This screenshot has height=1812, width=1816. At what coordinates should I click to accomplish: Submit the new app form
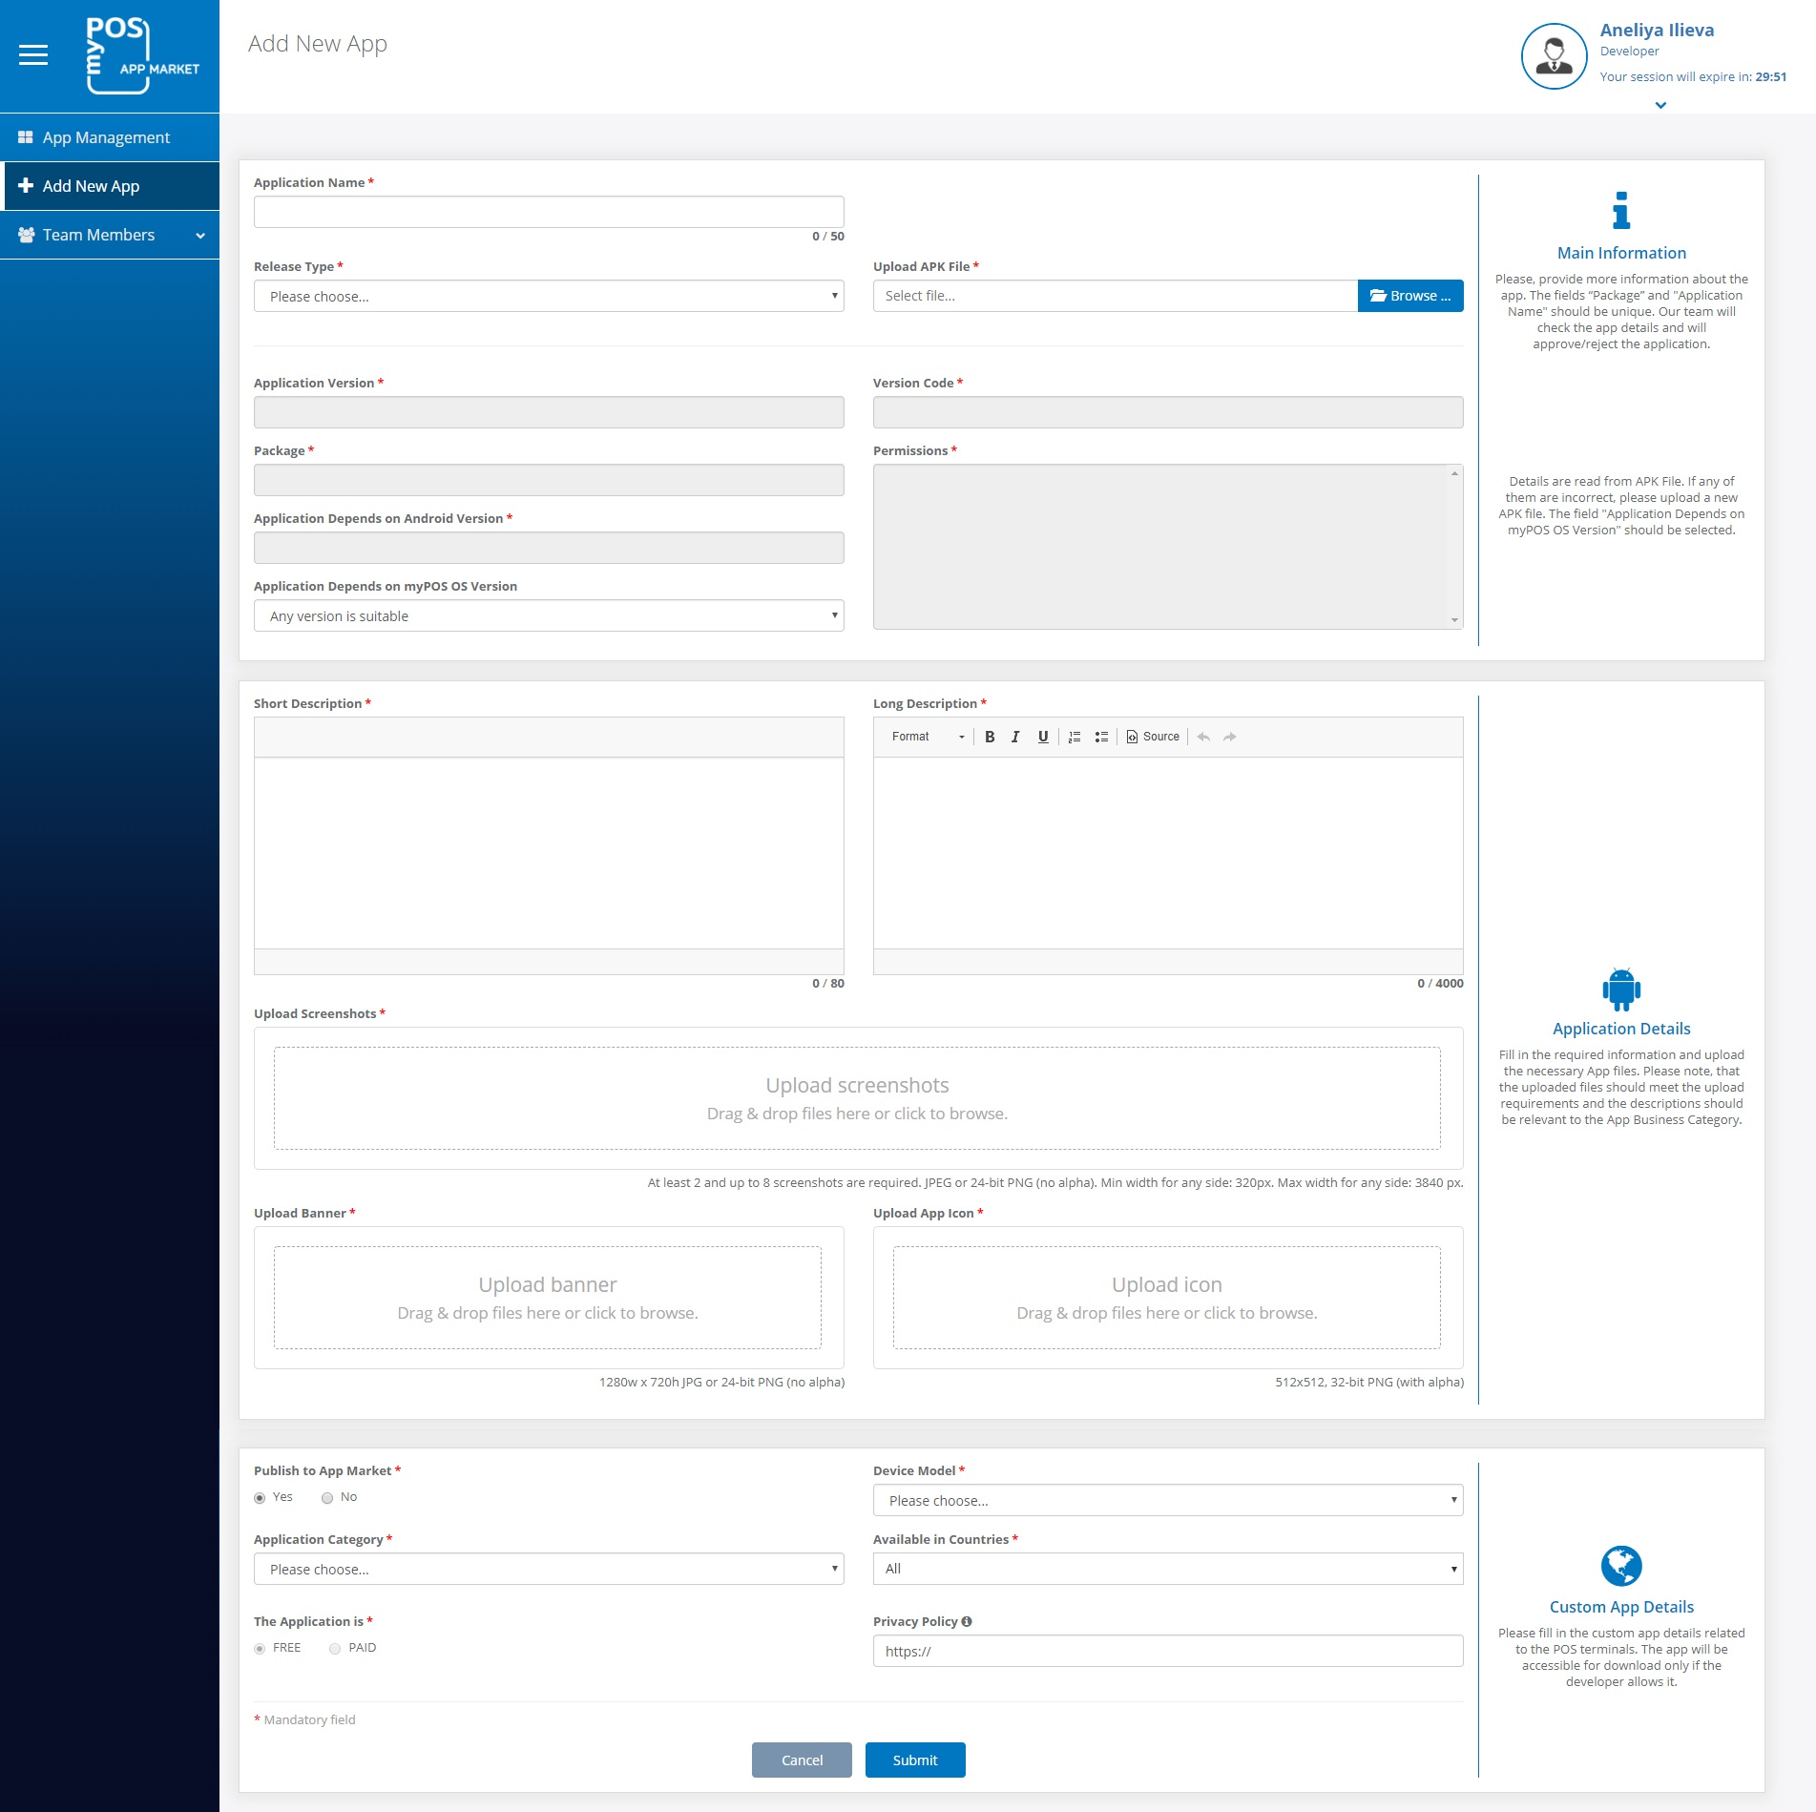[x=914, y=1760]
